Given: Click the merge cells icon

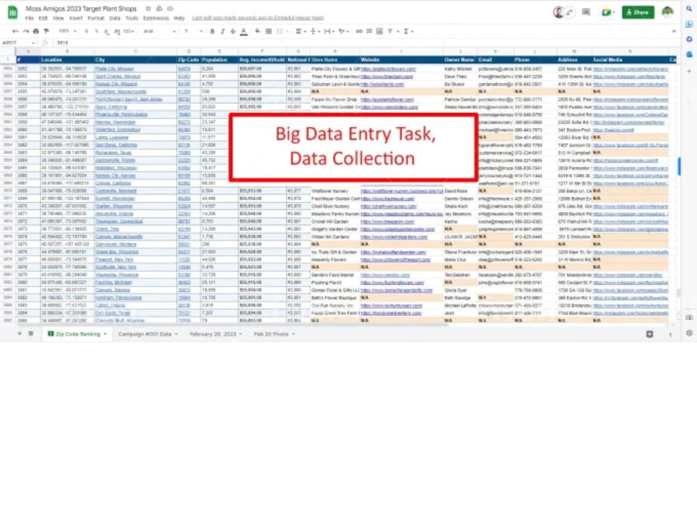Looking at the screenshot, I should 280,31.
